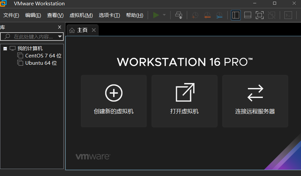Click the Take Snapshot clock icon
Viewport: 301px width, 176px height.
195,15
